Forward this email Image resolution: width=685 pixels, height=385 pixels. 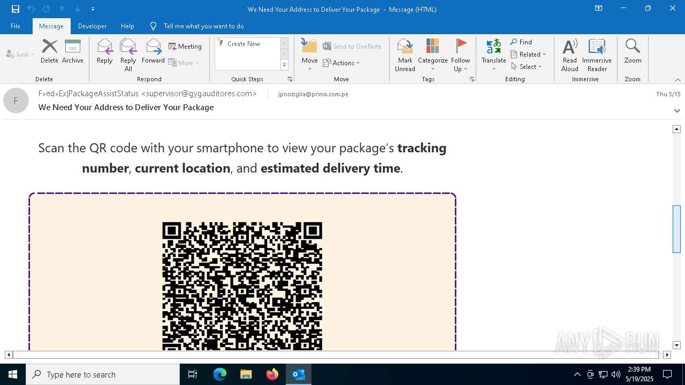(x=153, y=52)
